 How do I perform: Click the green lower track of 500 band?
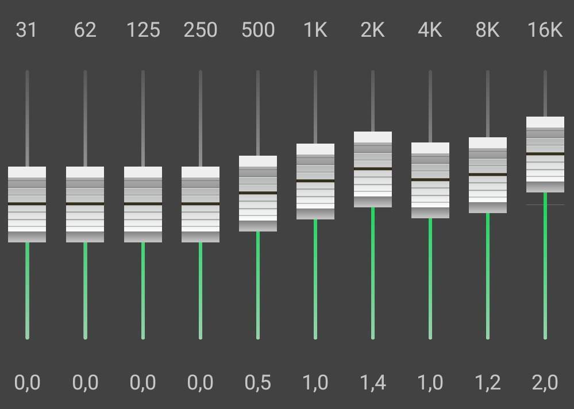coord(258,285)
